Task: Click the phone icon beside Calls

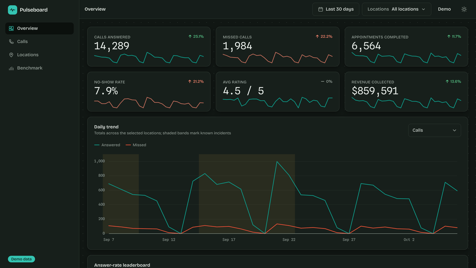Action: point(11,42)
